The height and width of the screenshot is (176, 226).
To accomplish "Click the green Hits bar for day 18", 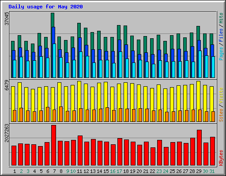I will point(125,35).
